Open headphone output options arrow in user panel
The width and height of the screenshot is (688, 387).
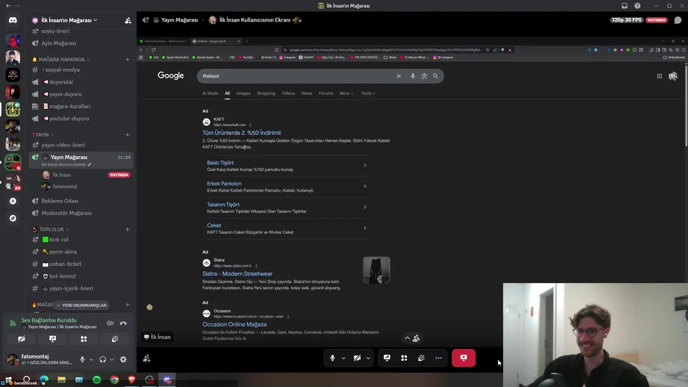coord(111,360)
